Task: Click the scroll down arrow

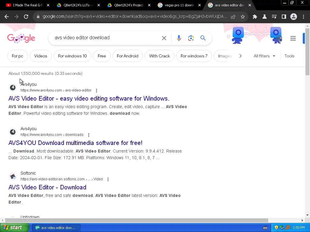Action: click(307, 215)
